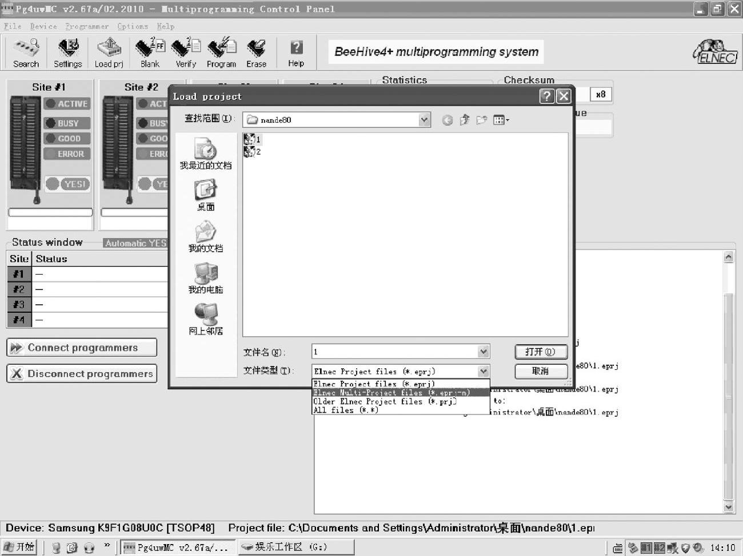Click the x8 checksum button

pyautogui.click(x=601, y=95)
